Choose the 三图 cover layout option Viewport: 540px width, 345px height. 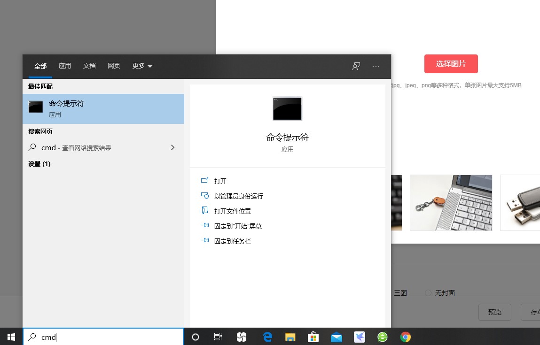(400, 292)
